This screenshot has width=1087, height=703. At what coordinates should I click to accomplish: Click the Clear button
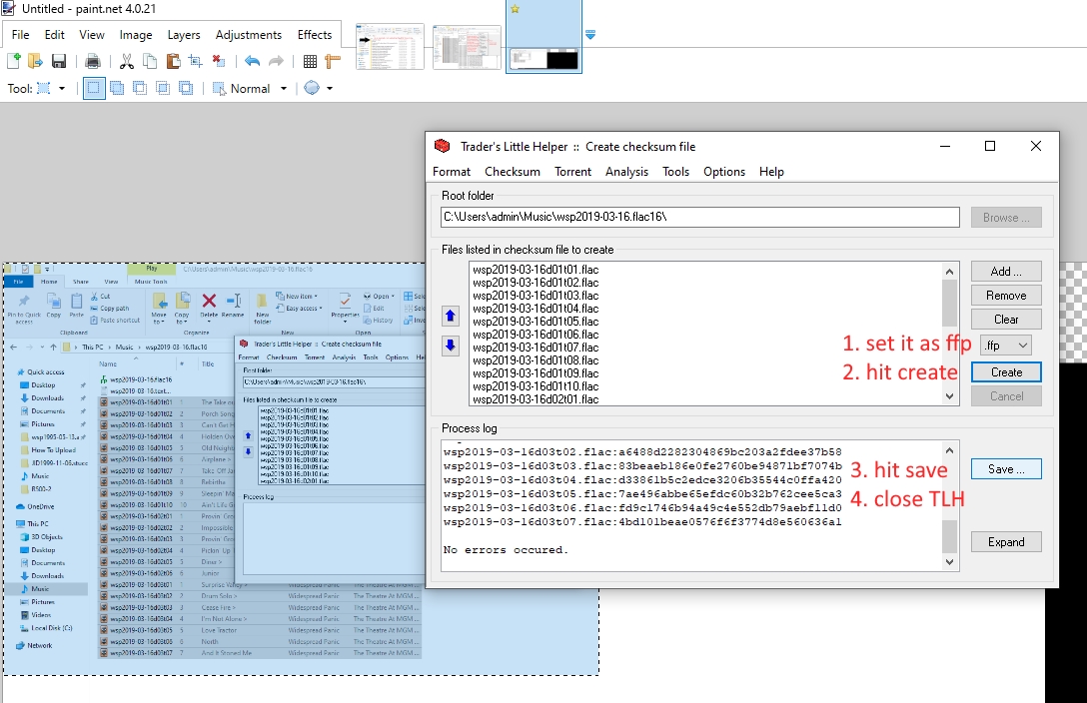pyautogui.click(x=1006, y=320)
